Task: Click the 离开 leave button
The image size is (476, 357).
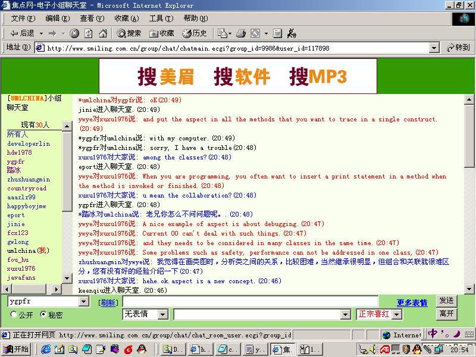Action: pos(446,313)
